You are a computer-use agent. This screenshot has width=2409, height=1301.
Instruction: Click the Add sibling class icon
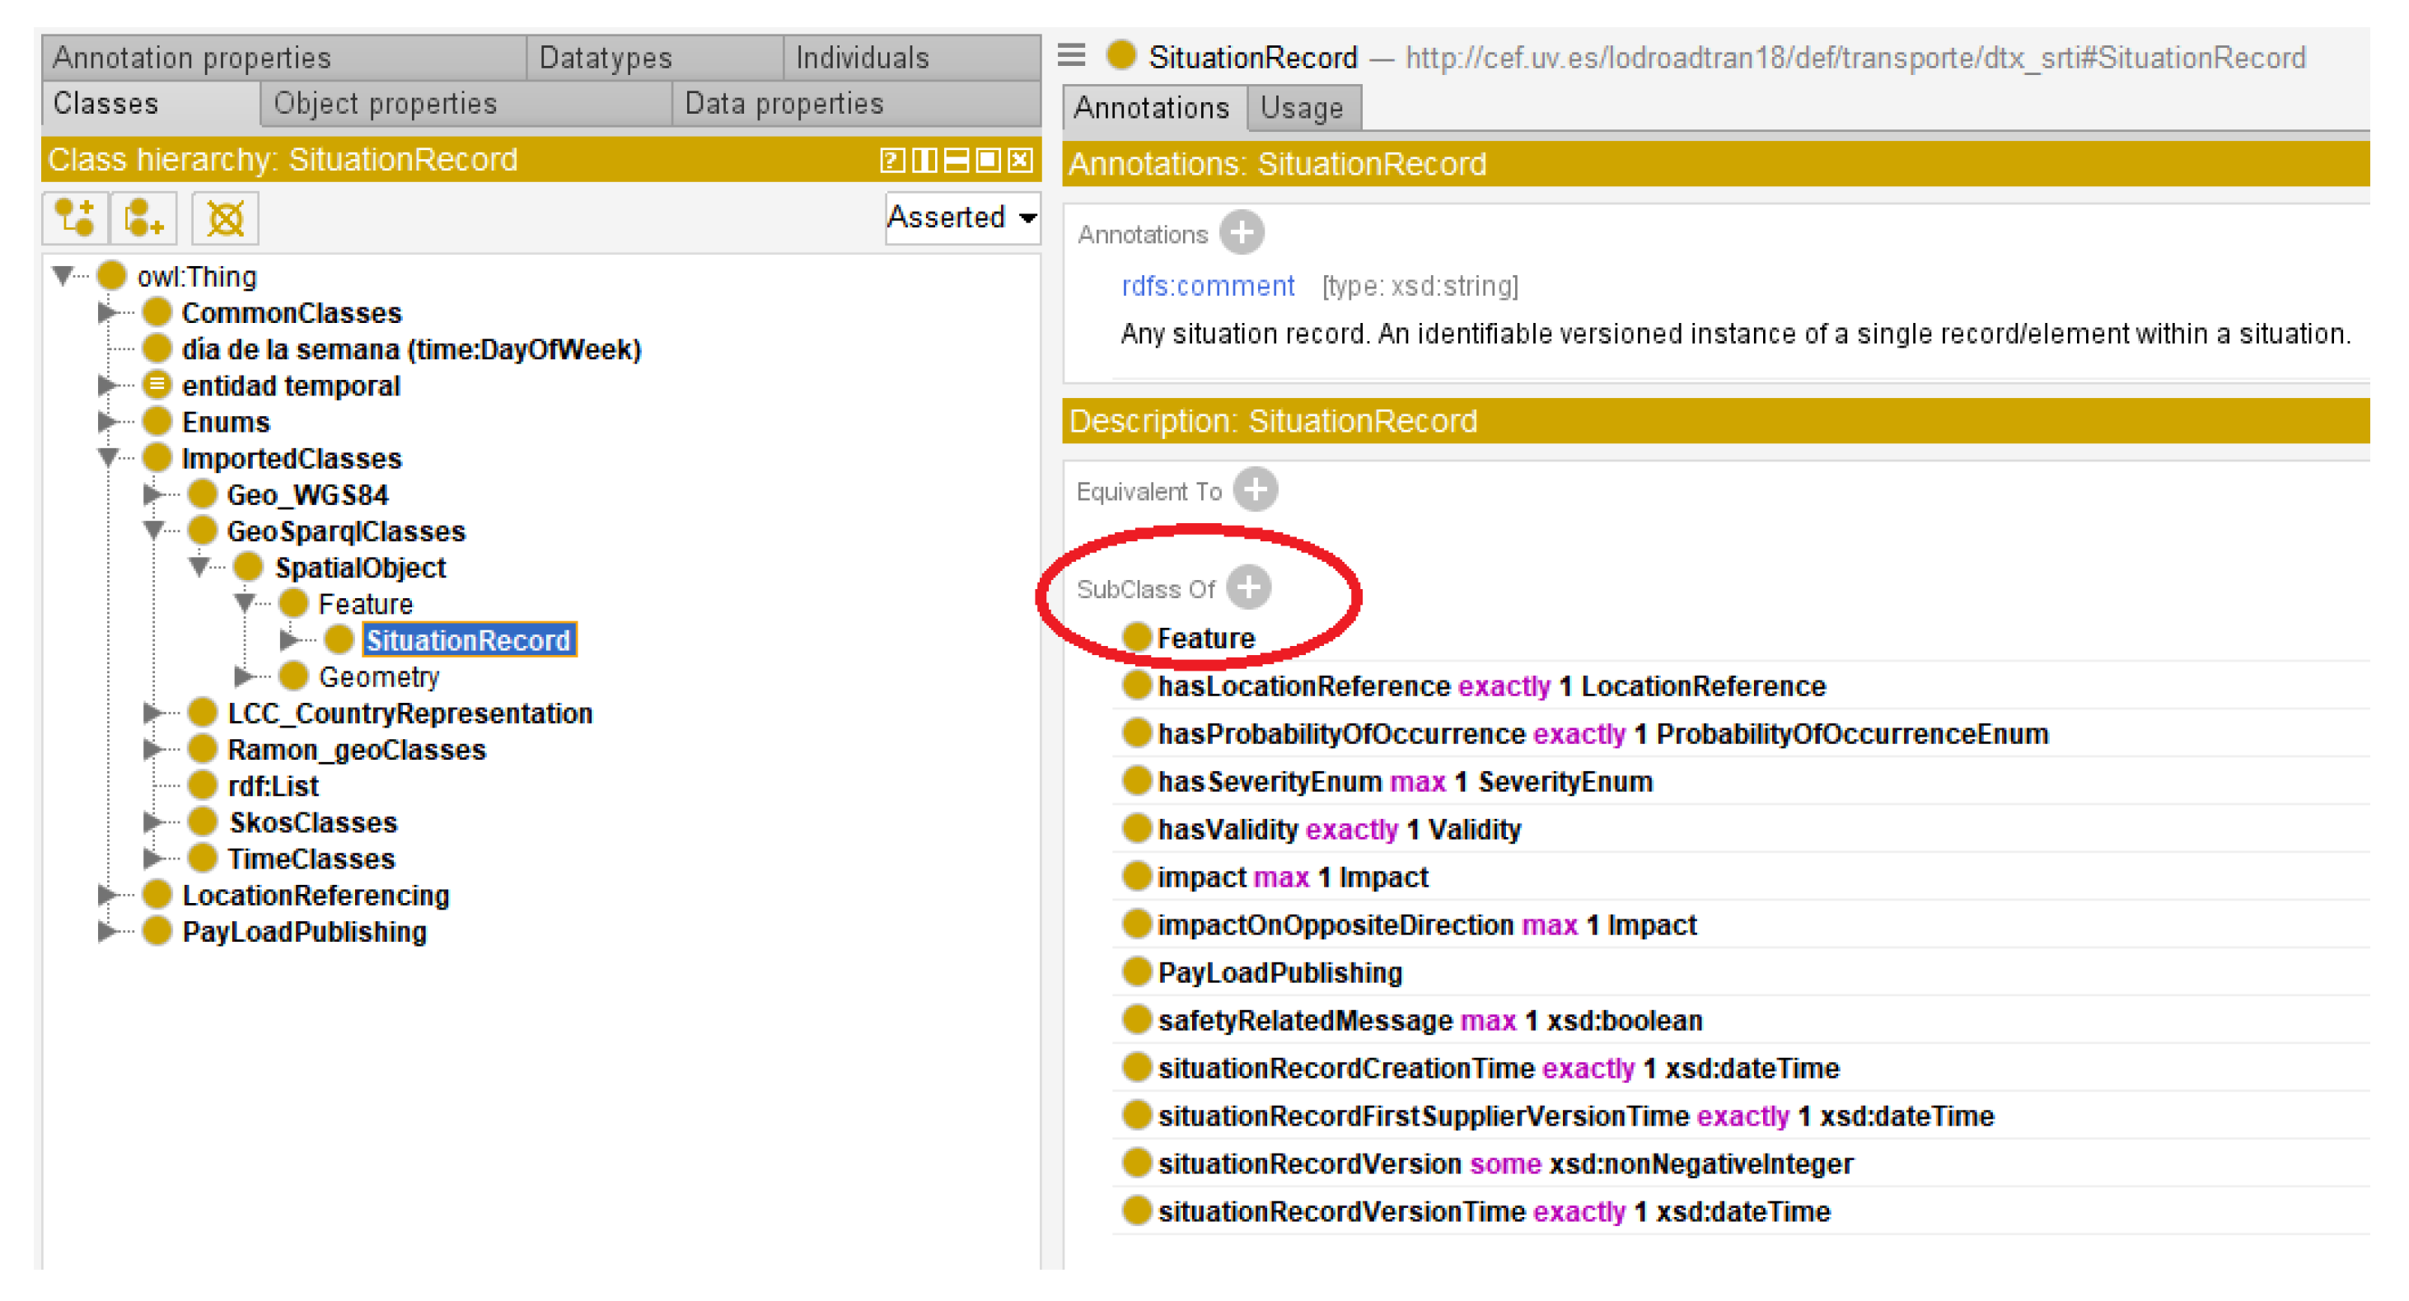click(x=143, y=219)
